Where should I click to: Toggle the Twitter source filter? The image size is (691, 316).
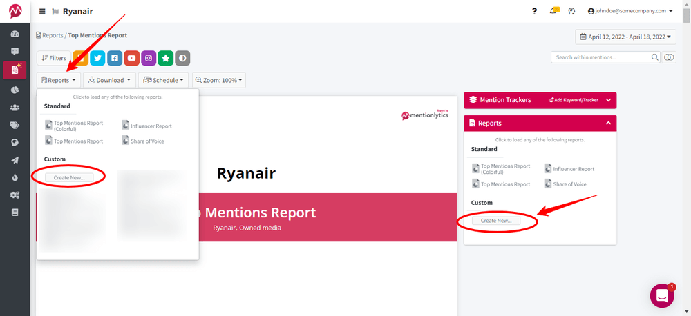click(x=97, y=58)
